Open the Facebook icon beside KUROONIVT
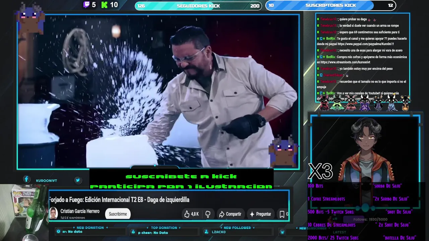 pyautogui.click(x=26, y=179)
